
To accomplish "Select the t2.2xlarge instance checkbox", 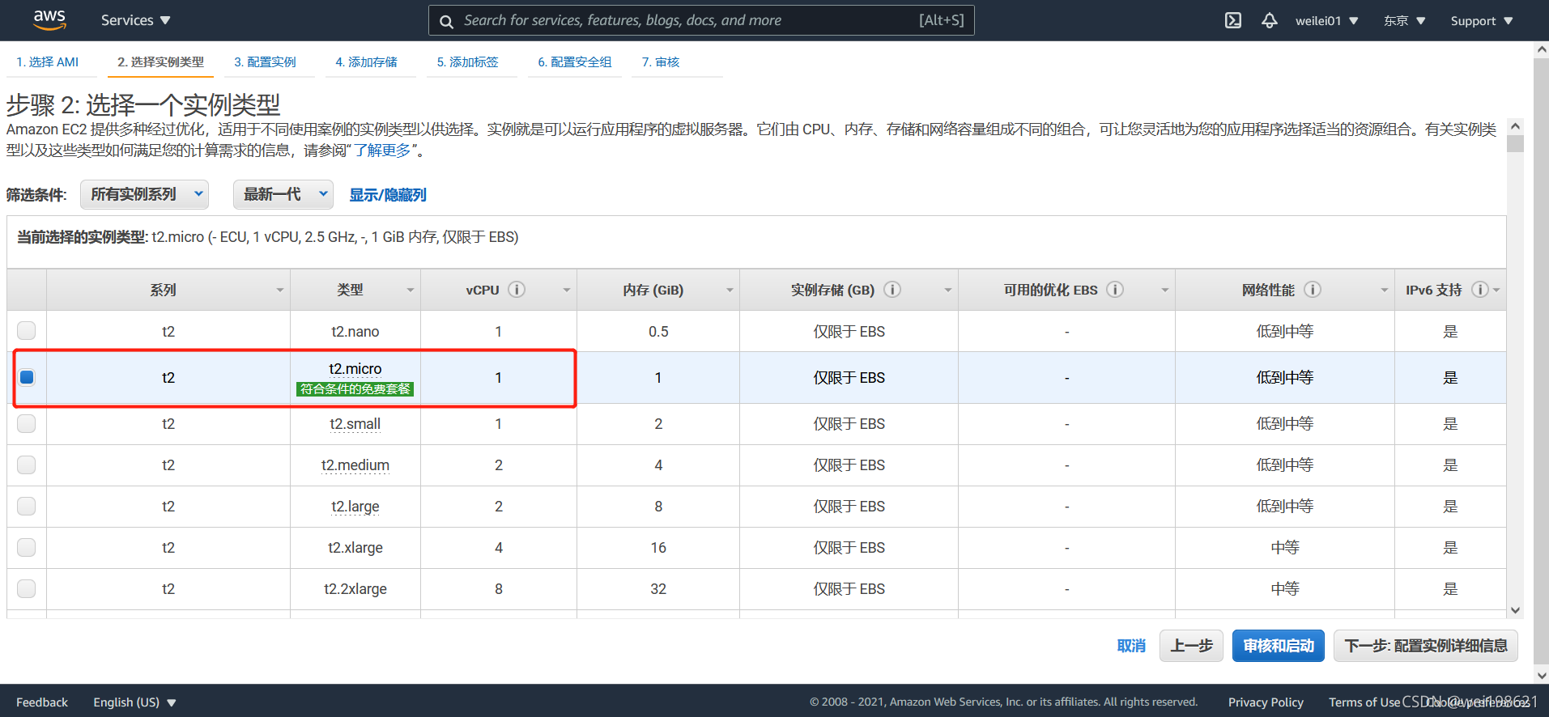I will pyautogui.click(x=27, y=588).
